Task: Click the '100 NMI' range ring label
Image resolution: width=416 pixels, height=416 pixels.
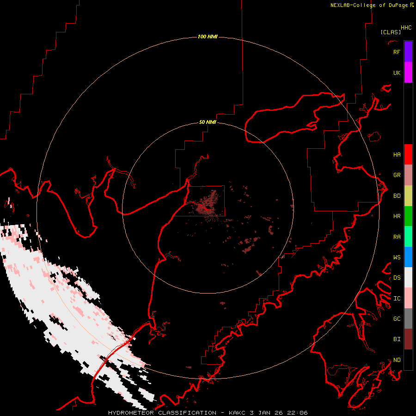Action: point(208,37)
